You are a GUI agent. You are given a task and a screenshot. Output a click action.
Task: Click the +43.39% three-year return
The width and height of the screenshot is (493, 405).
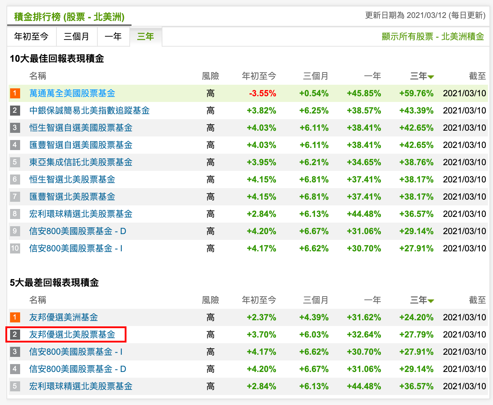[x=416, y=111]
